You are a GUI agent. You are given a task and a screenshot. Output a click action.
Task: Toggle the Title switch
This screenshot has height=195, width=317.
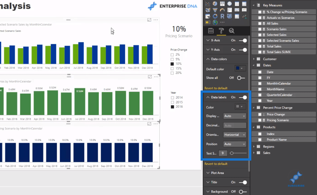243,182
